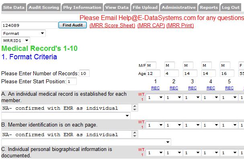This screenshot has height=159, width=244.
Task: Expand criterion C score dropdown for record 3
Action: point(192,153)
